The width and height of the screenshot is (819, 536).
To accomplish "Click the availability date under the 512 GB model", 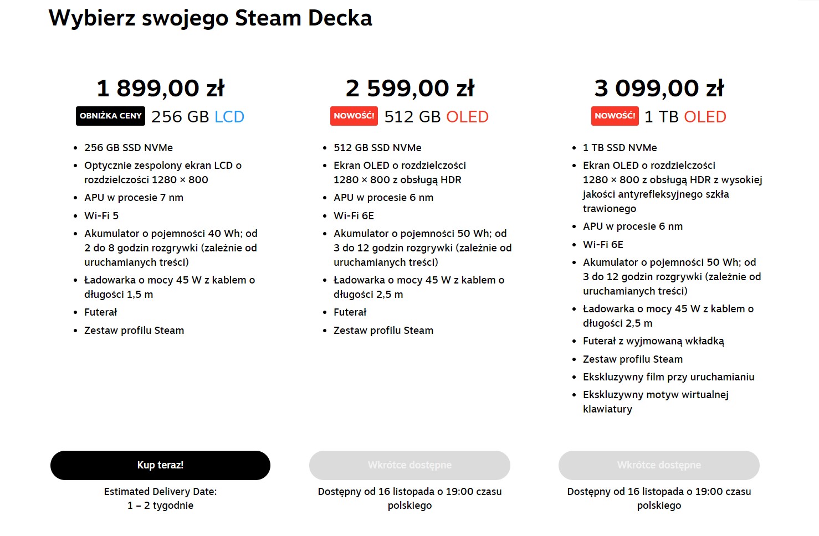I will point(409,498).
